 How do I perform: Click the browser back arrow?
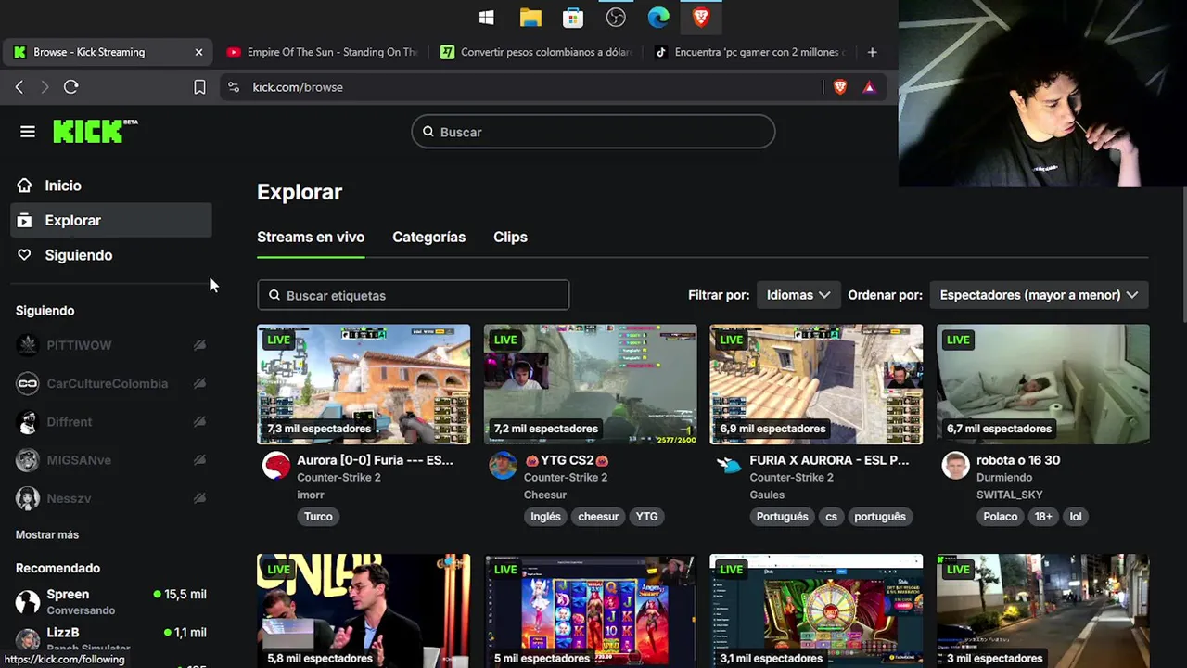pos(19,86)
